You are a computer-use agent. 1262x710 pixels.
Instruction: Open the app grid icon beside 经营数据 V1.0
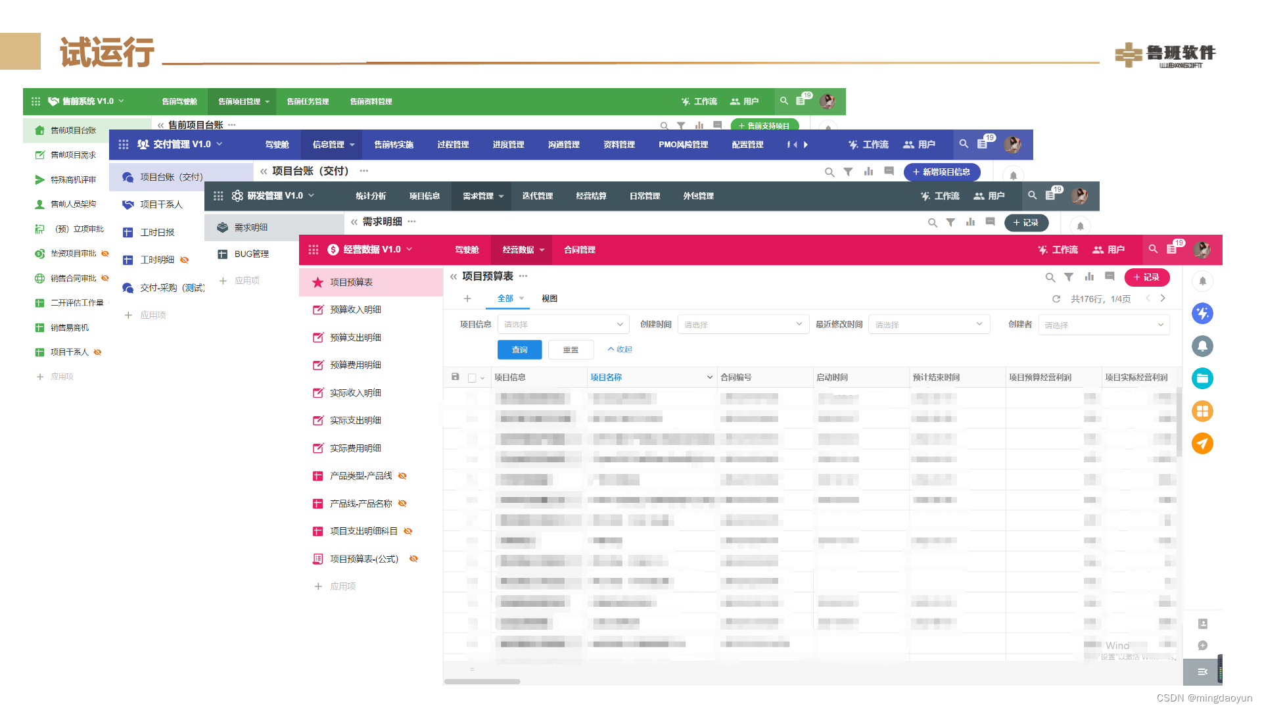coord(314,250)
